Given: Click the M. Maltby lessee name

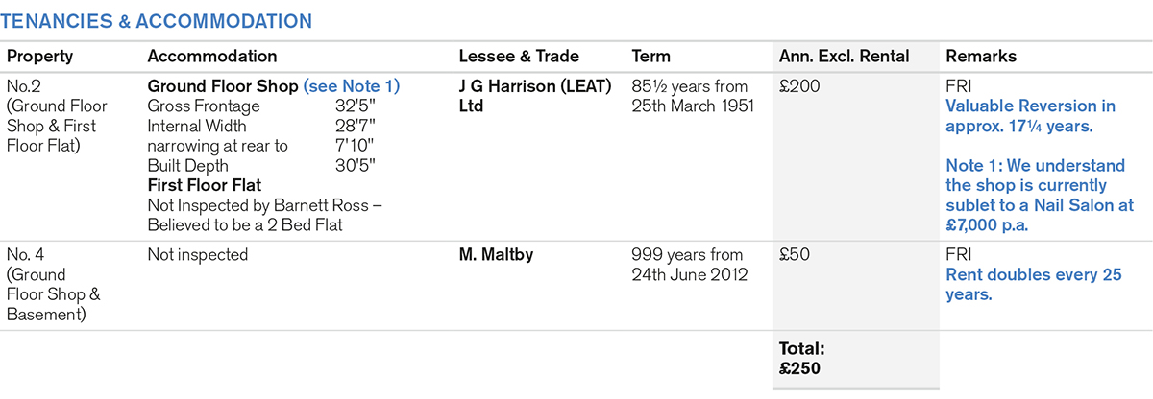Looking at the screenshot, I should tap(496, 255).
